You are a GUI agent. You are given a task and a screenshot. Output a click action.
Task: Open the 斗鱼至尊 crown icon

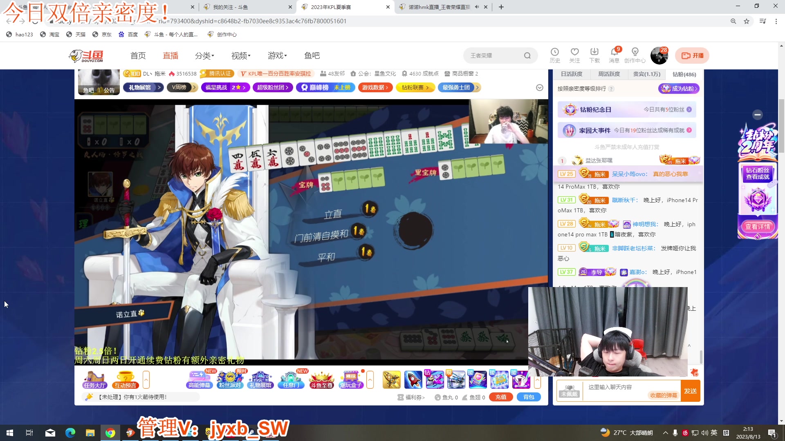click(322, 380)
